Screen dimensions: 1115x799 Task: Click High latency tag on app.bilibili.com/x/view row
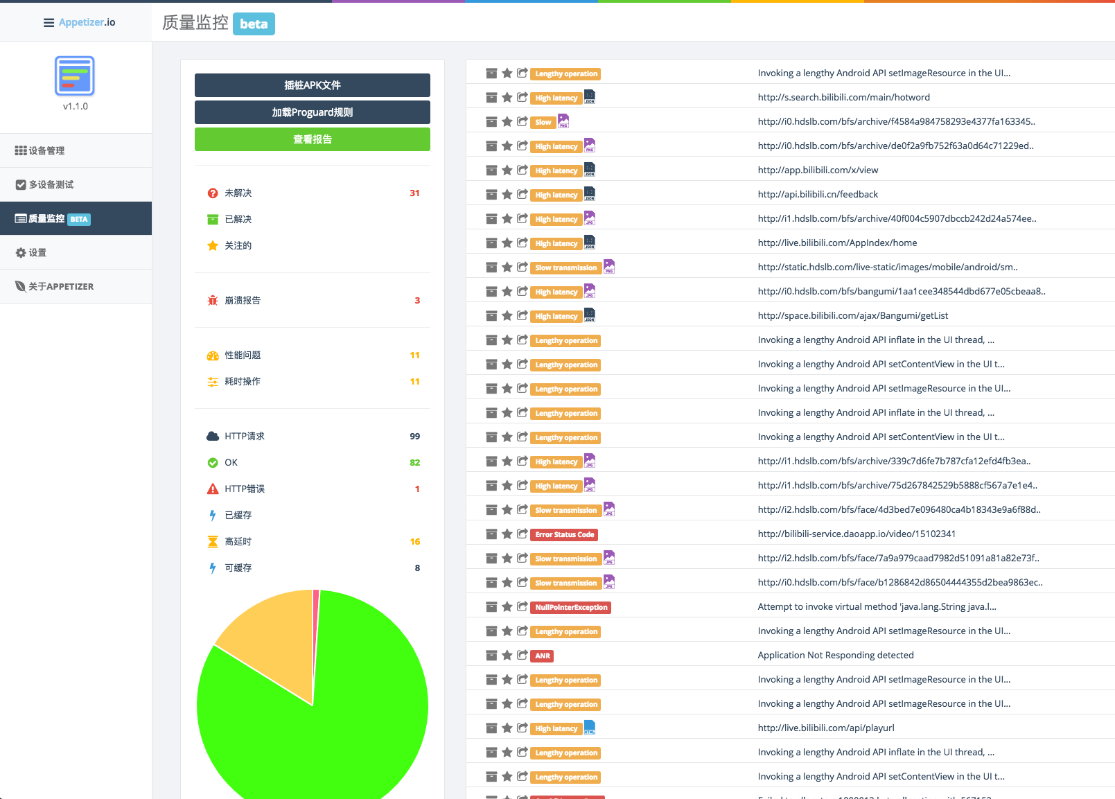(556, 170)
